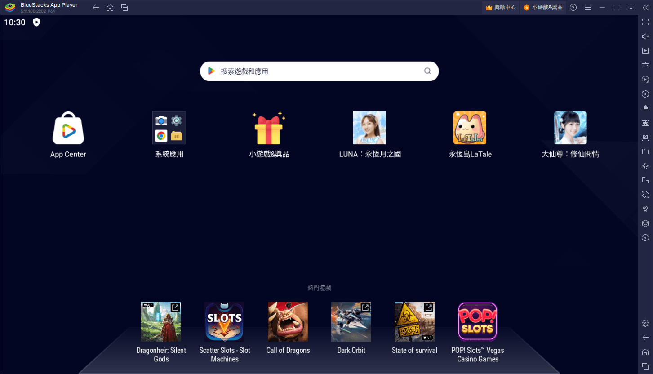Click the sidebar recent apps icon
The width and height of the screenshot is (653, 374).
tap(645, 366)
